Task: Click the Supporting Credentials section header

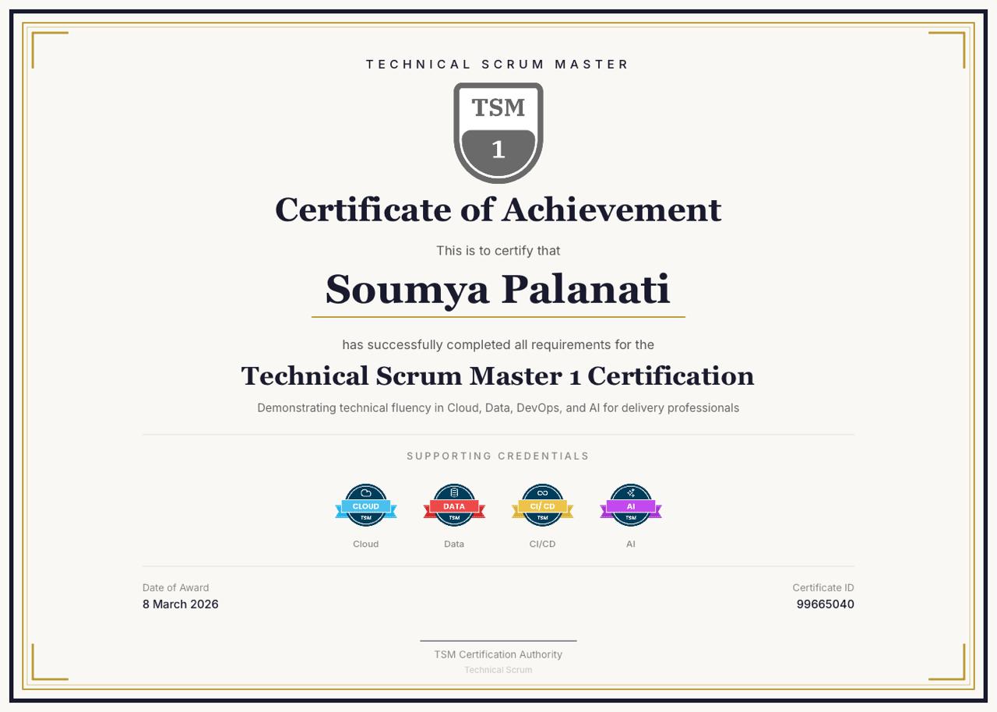Action: pos(498,456)
